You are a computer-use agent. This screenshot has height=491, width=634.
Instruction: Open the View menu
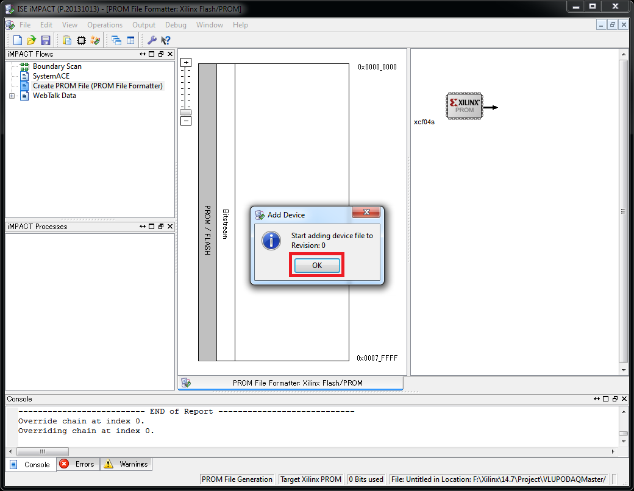pos(69,25)
